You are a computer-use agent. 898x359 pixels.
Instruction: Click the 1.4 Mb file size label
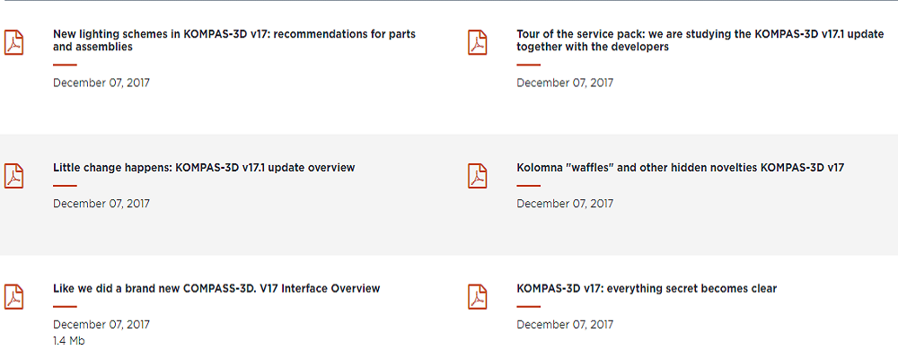[x=69, y=341]
